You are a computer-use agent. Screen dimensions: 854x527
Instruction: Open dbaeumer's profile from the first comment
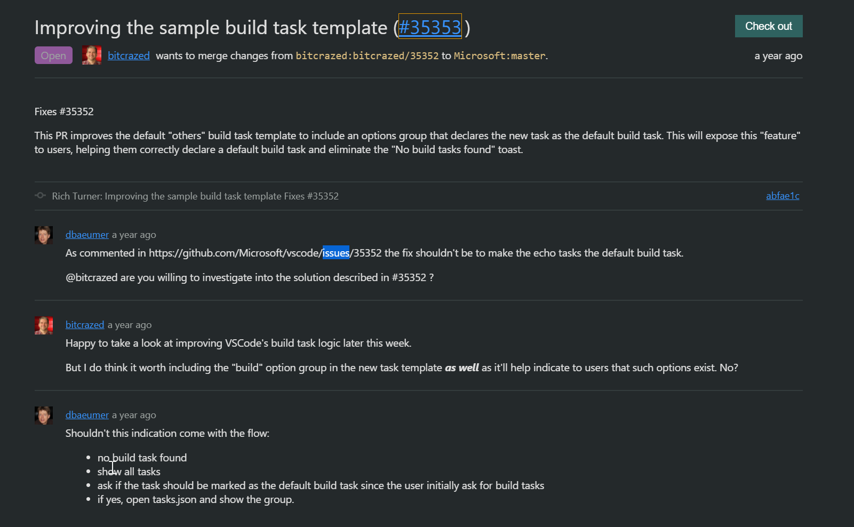86,234
